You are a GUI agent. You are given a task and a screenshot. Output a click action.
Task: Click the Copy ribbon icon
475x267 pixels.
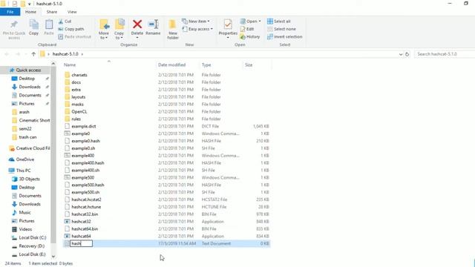click(33, 24)
